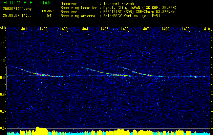Click the Observer field label

tap(69, 4)
